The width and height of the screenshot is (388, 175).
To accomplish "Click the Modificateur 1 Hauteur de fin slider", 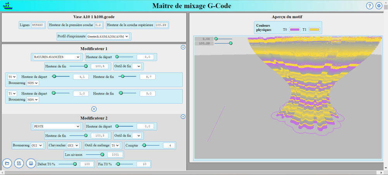I will pos(79,66).
